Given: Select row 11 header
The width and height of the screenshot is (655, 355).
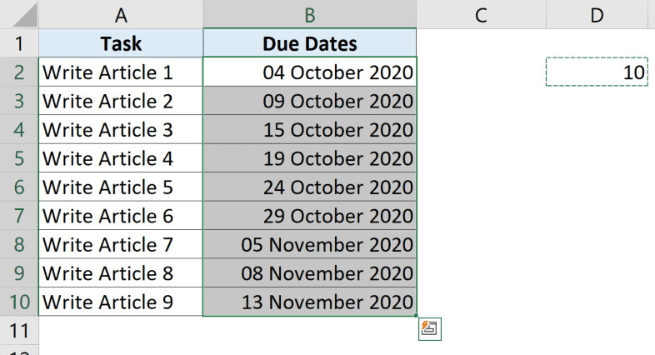Looking at the screenshot, I should click(19, 328).
